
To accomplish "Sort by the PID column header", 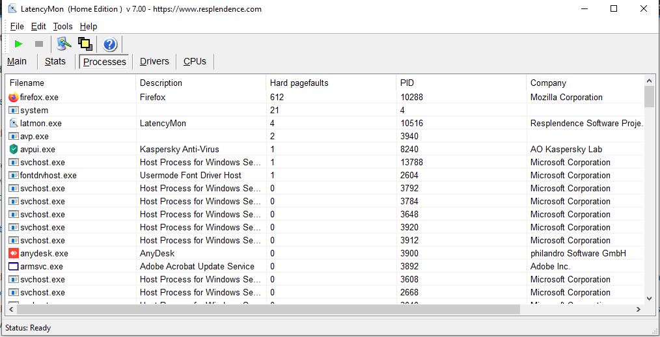I will (461, 83).
